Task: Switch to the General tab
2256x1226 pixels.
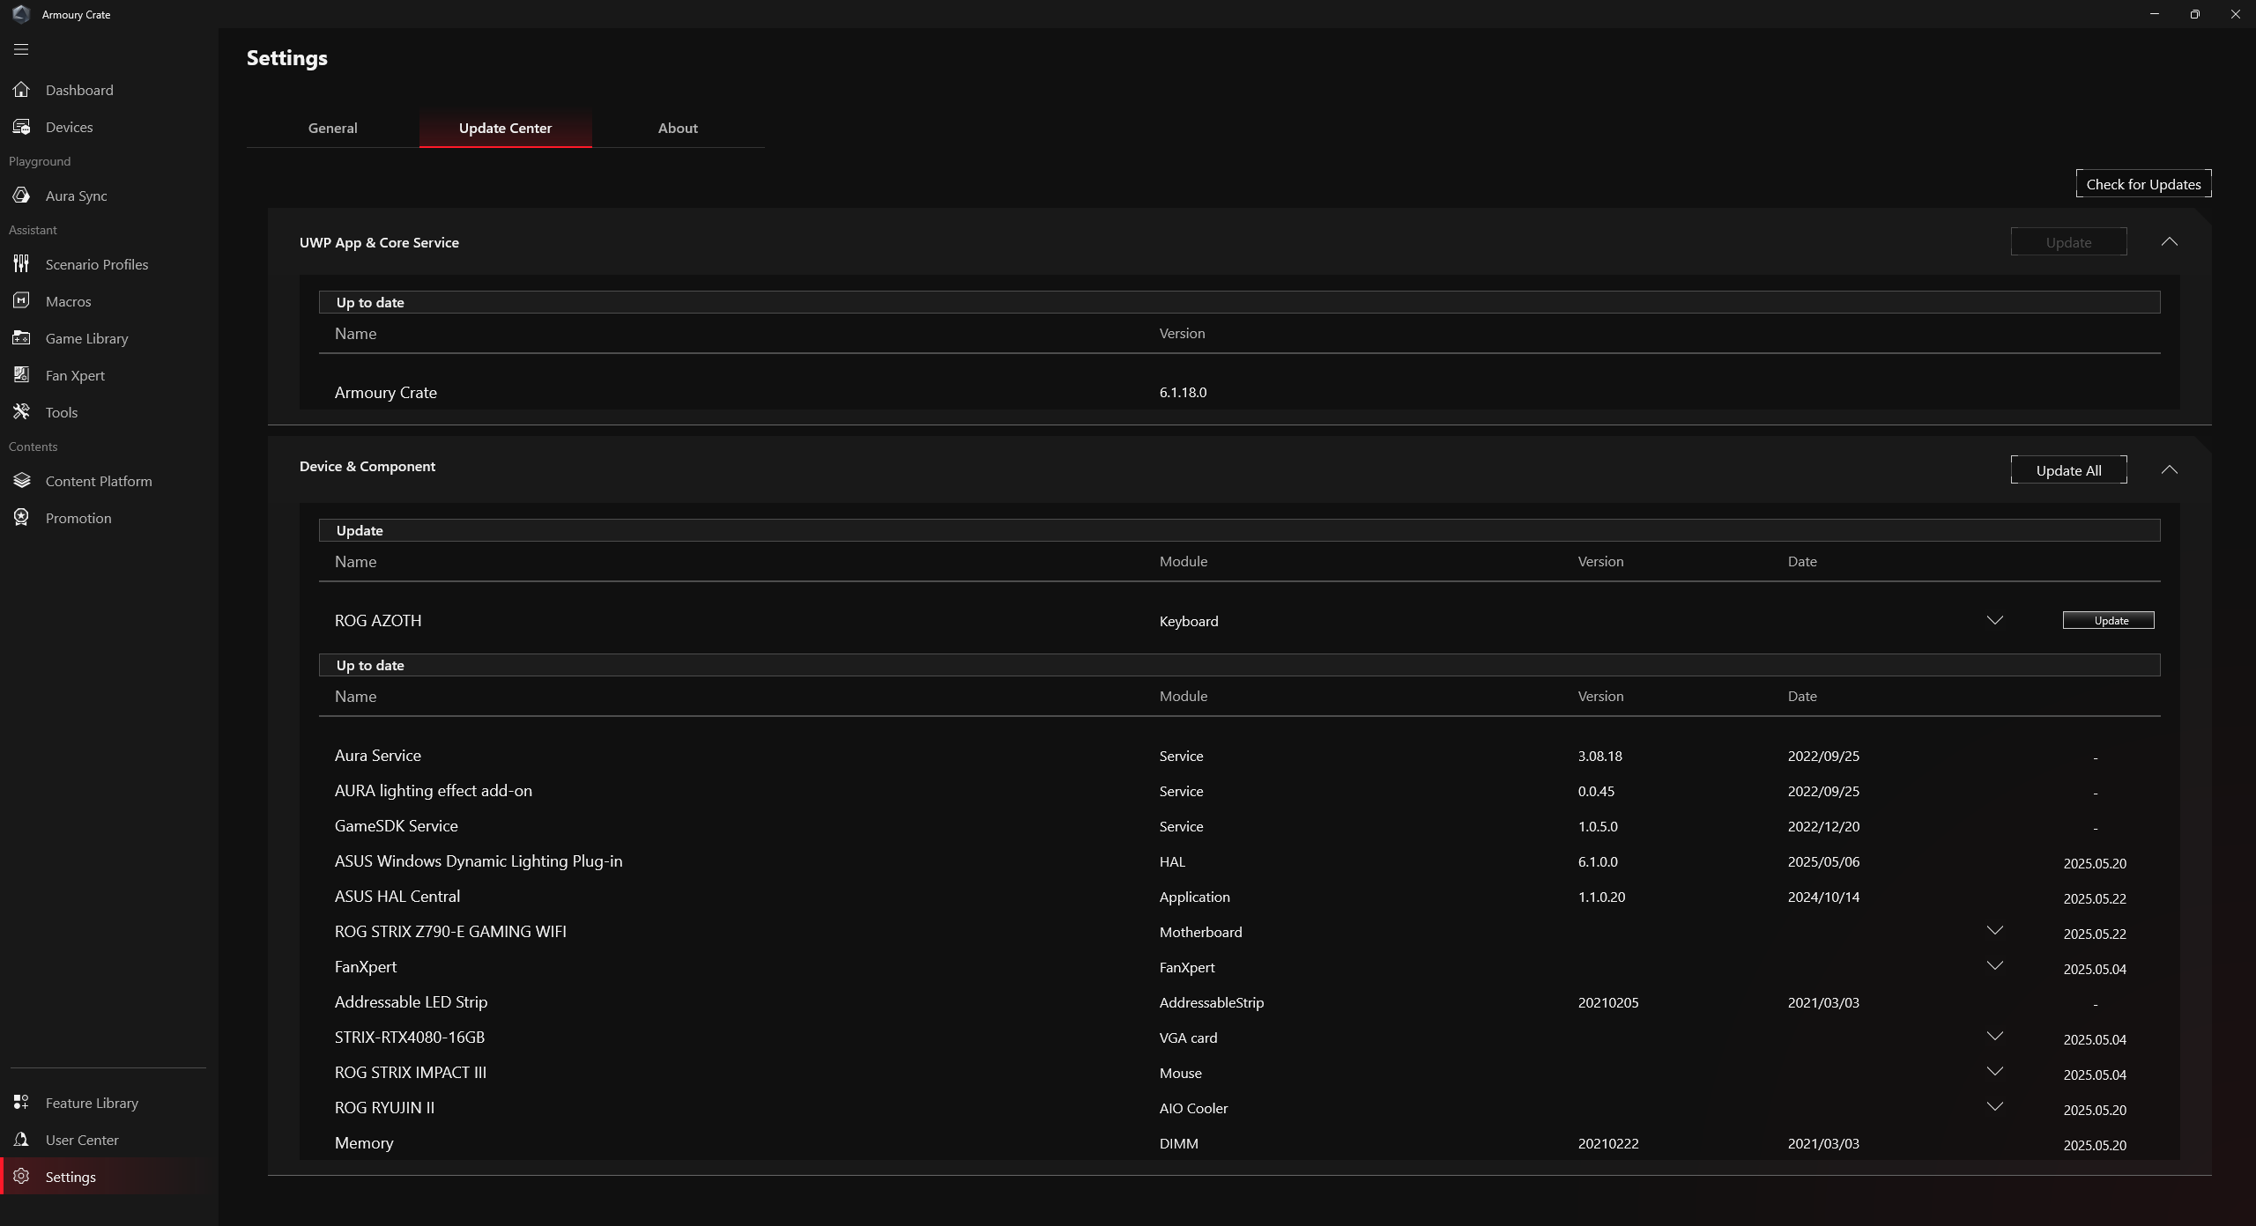Action: click(x=333, y=128)
